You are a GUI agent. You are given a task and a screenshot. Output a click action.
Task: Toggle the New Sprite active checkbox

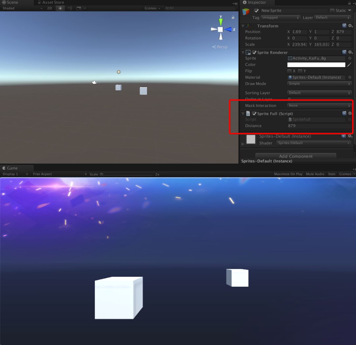[x=256, y=11]
